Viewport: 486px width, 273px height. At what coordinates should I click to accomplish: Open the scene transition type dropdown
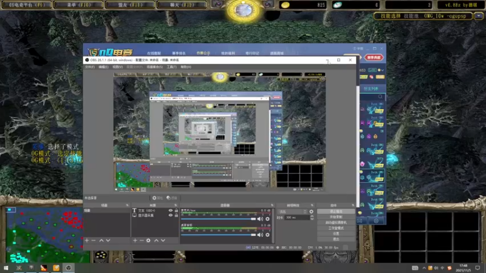click(293, 212)
